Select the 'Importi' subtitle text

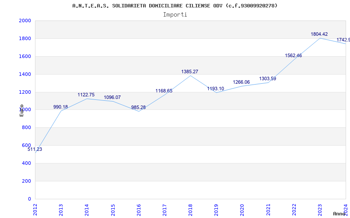point(175,15)
